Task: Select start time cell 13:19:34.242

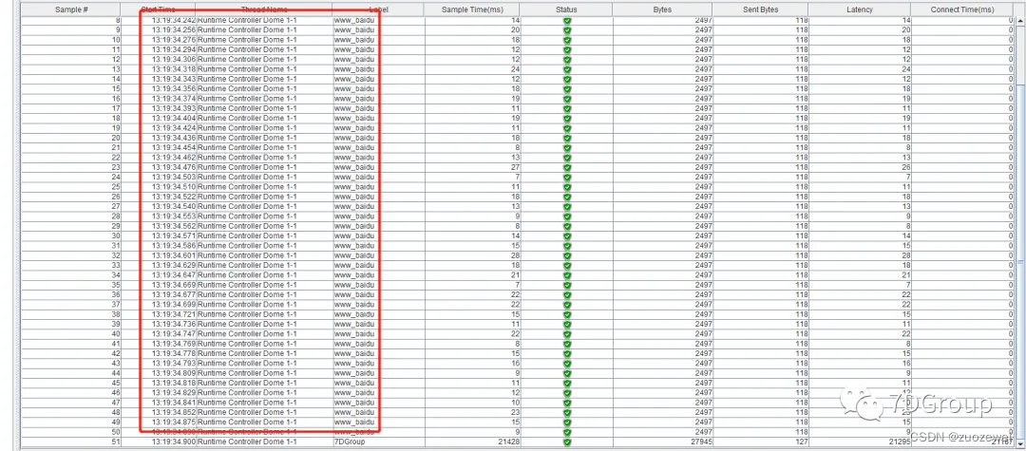Action: pos(174,20)
